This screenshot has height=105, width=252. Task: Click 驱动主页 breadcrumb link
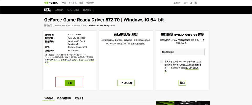(48, 25)
